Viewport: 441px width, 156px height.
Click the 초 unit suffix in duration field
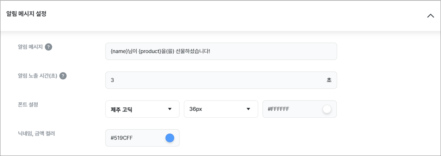tap(329, 80)
